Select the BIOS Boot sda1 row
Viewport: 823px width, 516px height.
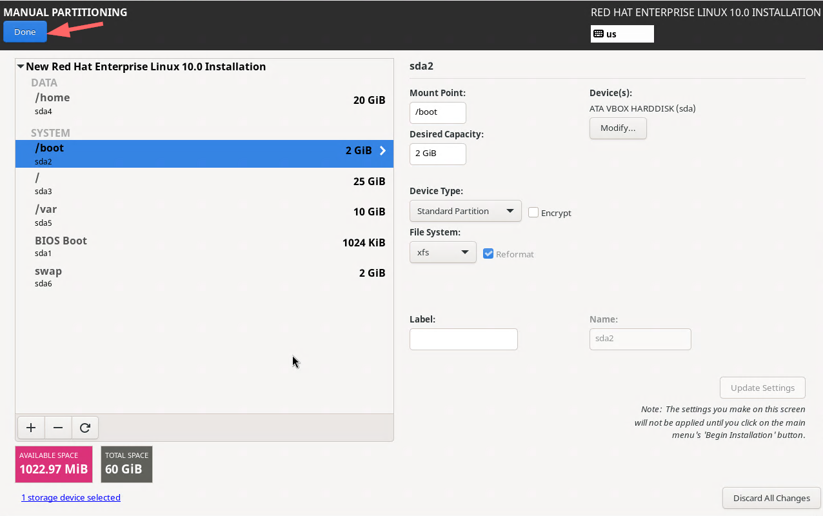pyautogui.click(x=204, y=246)
